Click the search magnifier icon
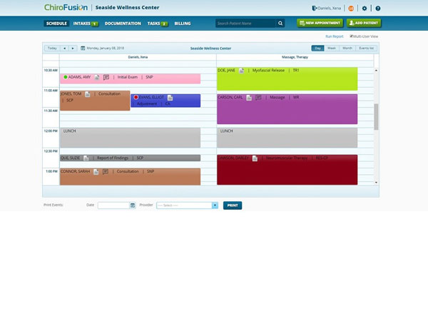428x321 pixels. pos(280,24)
